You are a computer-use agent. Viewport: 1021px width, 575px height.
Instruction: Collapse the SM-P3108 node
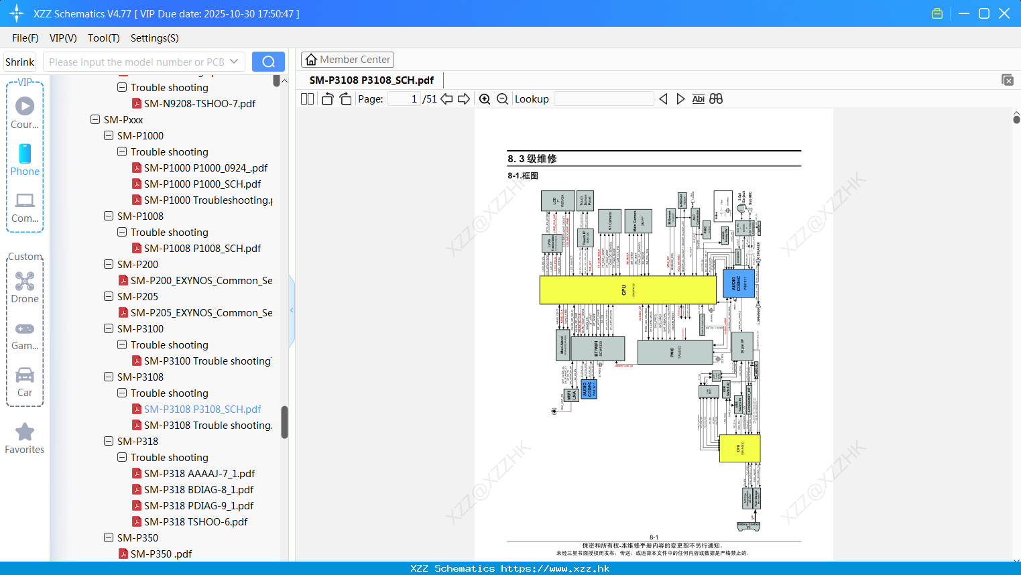[x=109, y=377]
